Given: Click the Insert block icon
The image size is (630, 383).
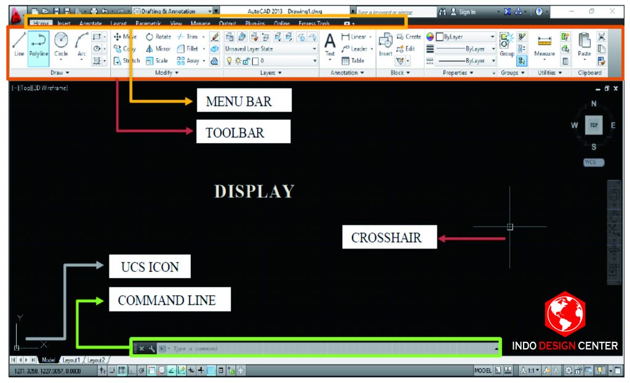Looking at the screenshot, I should [x=385, y=44].
